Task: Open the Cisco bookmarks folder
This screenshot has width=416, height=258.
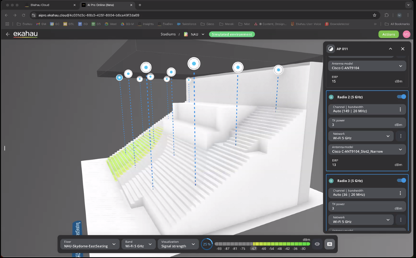Action: [207, 24]
